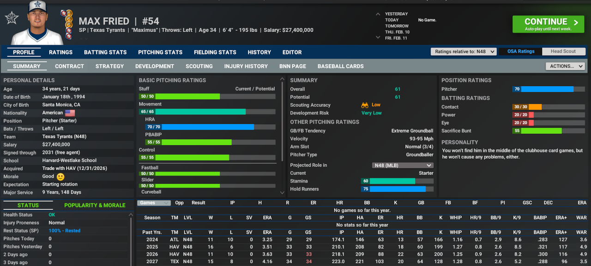Click the Contact batting rating bar

tap(549, 107)
